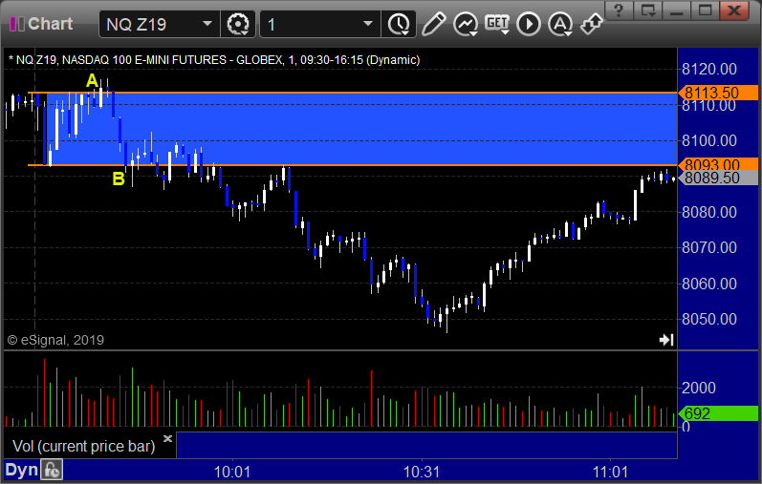Click the Dyn scaling mode label

point(21,470)
